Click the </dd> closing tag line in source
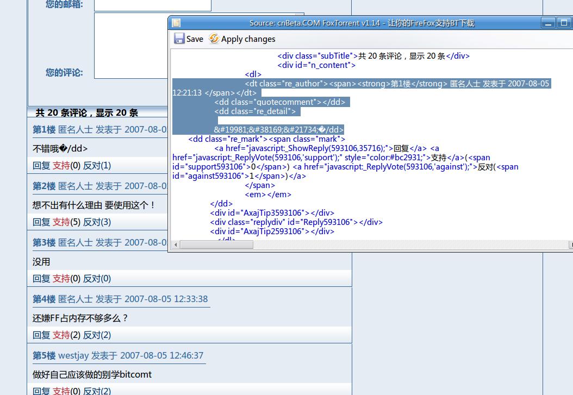Viewport: 573px width, 395px height. (x=221, y=204)
